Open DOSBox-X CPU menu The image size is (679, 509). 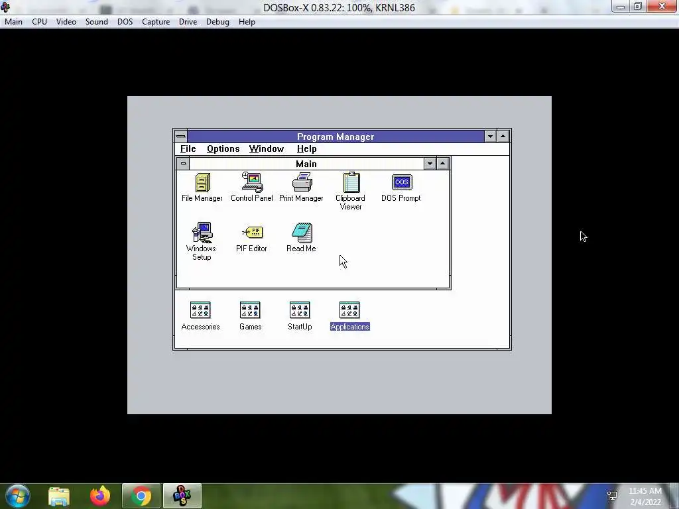[x=39, y=22]
